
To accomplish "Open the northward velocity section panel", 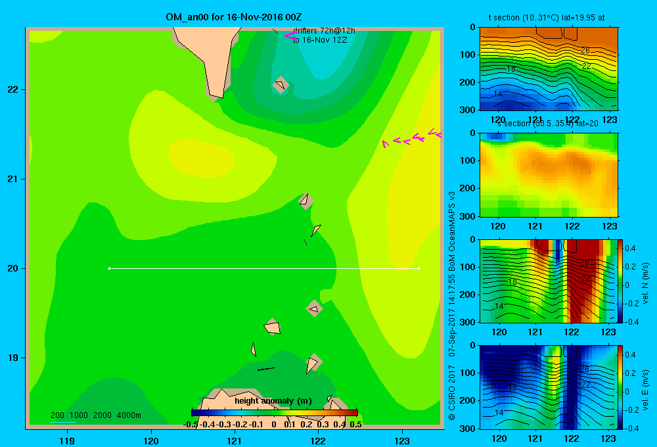I will tap(549, 281).
